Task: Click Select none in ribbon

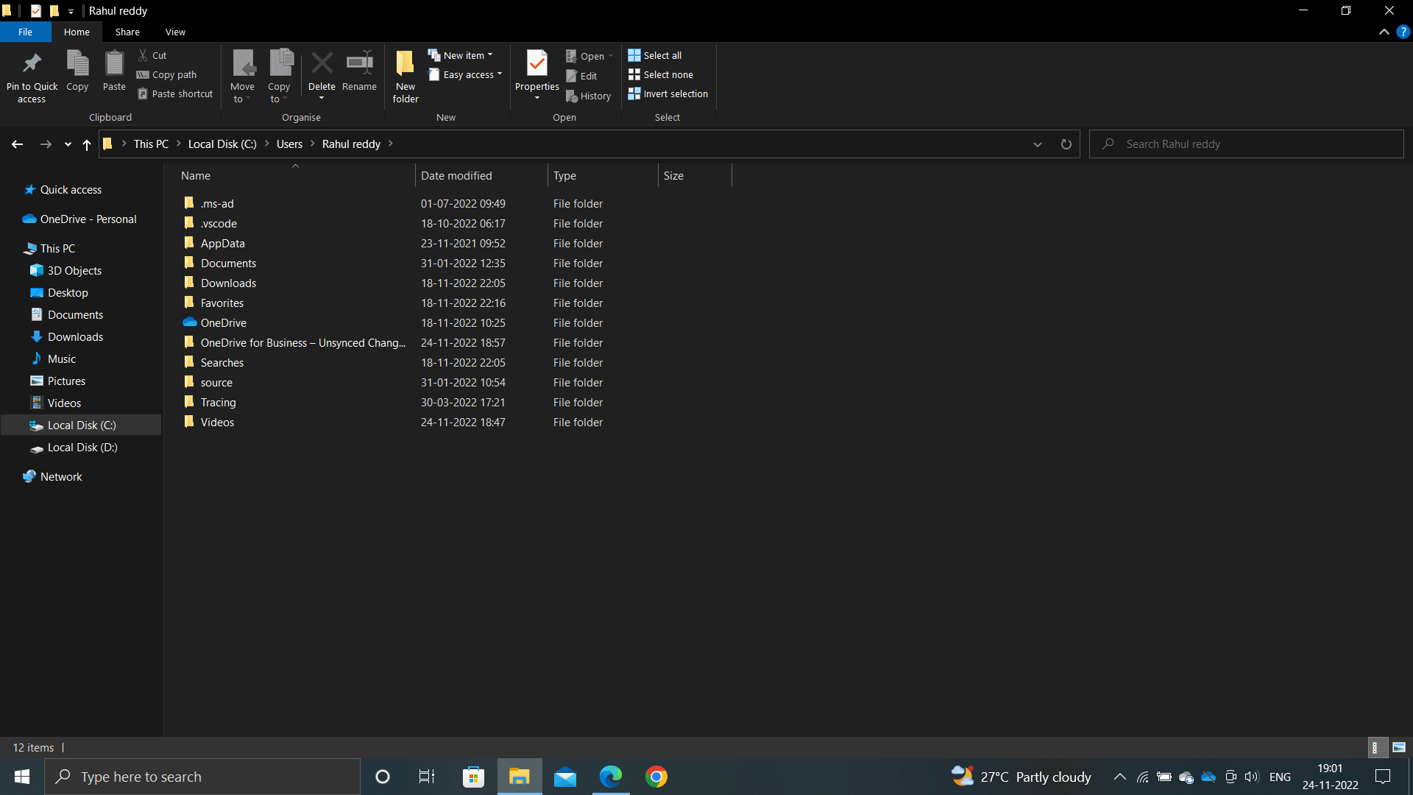Action: pos(661,74)
